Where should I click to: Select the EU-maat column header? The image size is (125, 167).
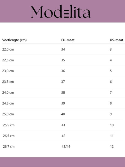[68, 40]
